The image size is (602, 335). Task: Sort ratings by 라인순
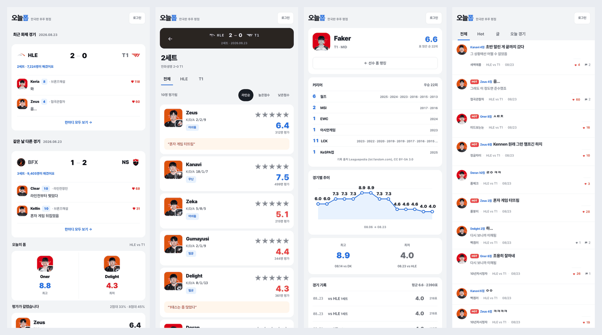[x=246, y=95]
